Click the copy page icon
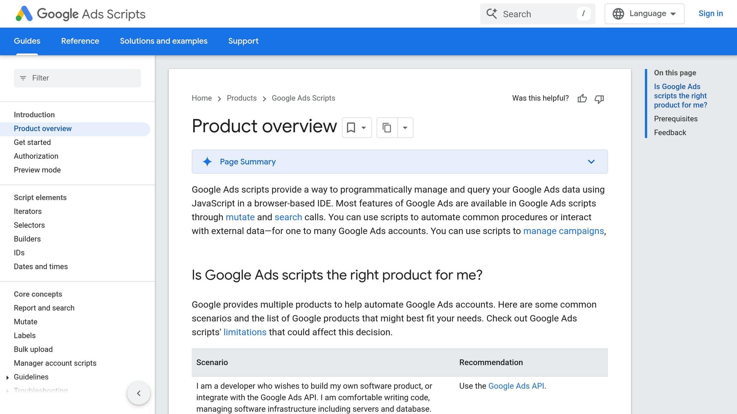 point(387,128)
